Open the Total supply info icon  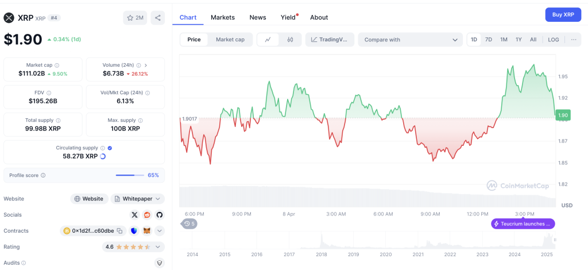(x=58, y=121)
